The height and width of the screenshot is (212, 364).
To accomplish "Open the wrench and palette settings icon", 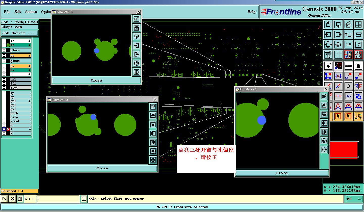I will tap(328, 55).
